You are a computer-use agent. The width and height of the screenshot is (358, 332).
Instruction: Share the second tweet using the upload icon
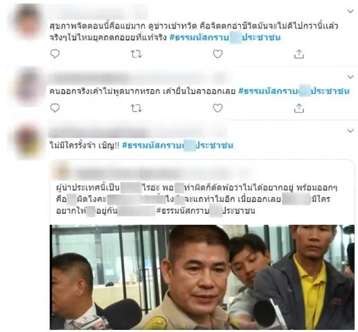tap(299, 108)
